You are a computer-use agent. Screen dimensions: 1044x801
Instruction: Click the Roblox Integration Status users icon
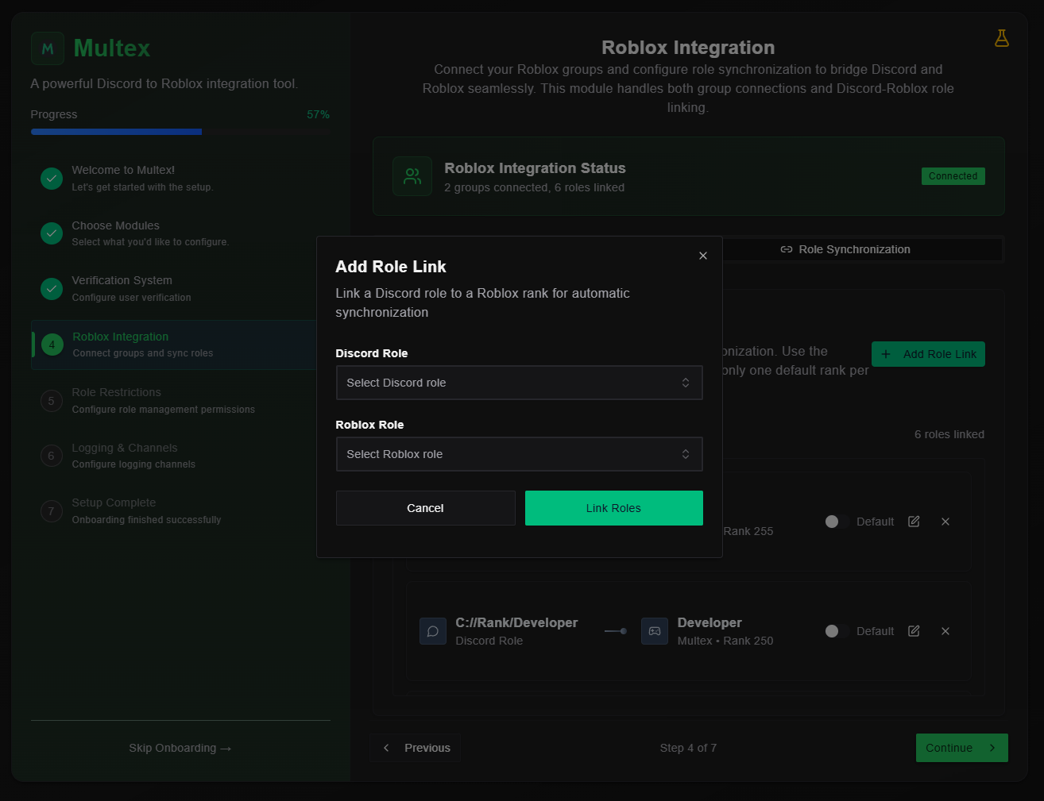coord(412,176)
